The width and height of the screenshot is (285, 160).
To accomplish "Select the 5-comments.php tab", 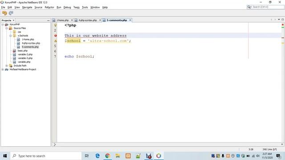I will pyautogui.click(x=117, y=20).
